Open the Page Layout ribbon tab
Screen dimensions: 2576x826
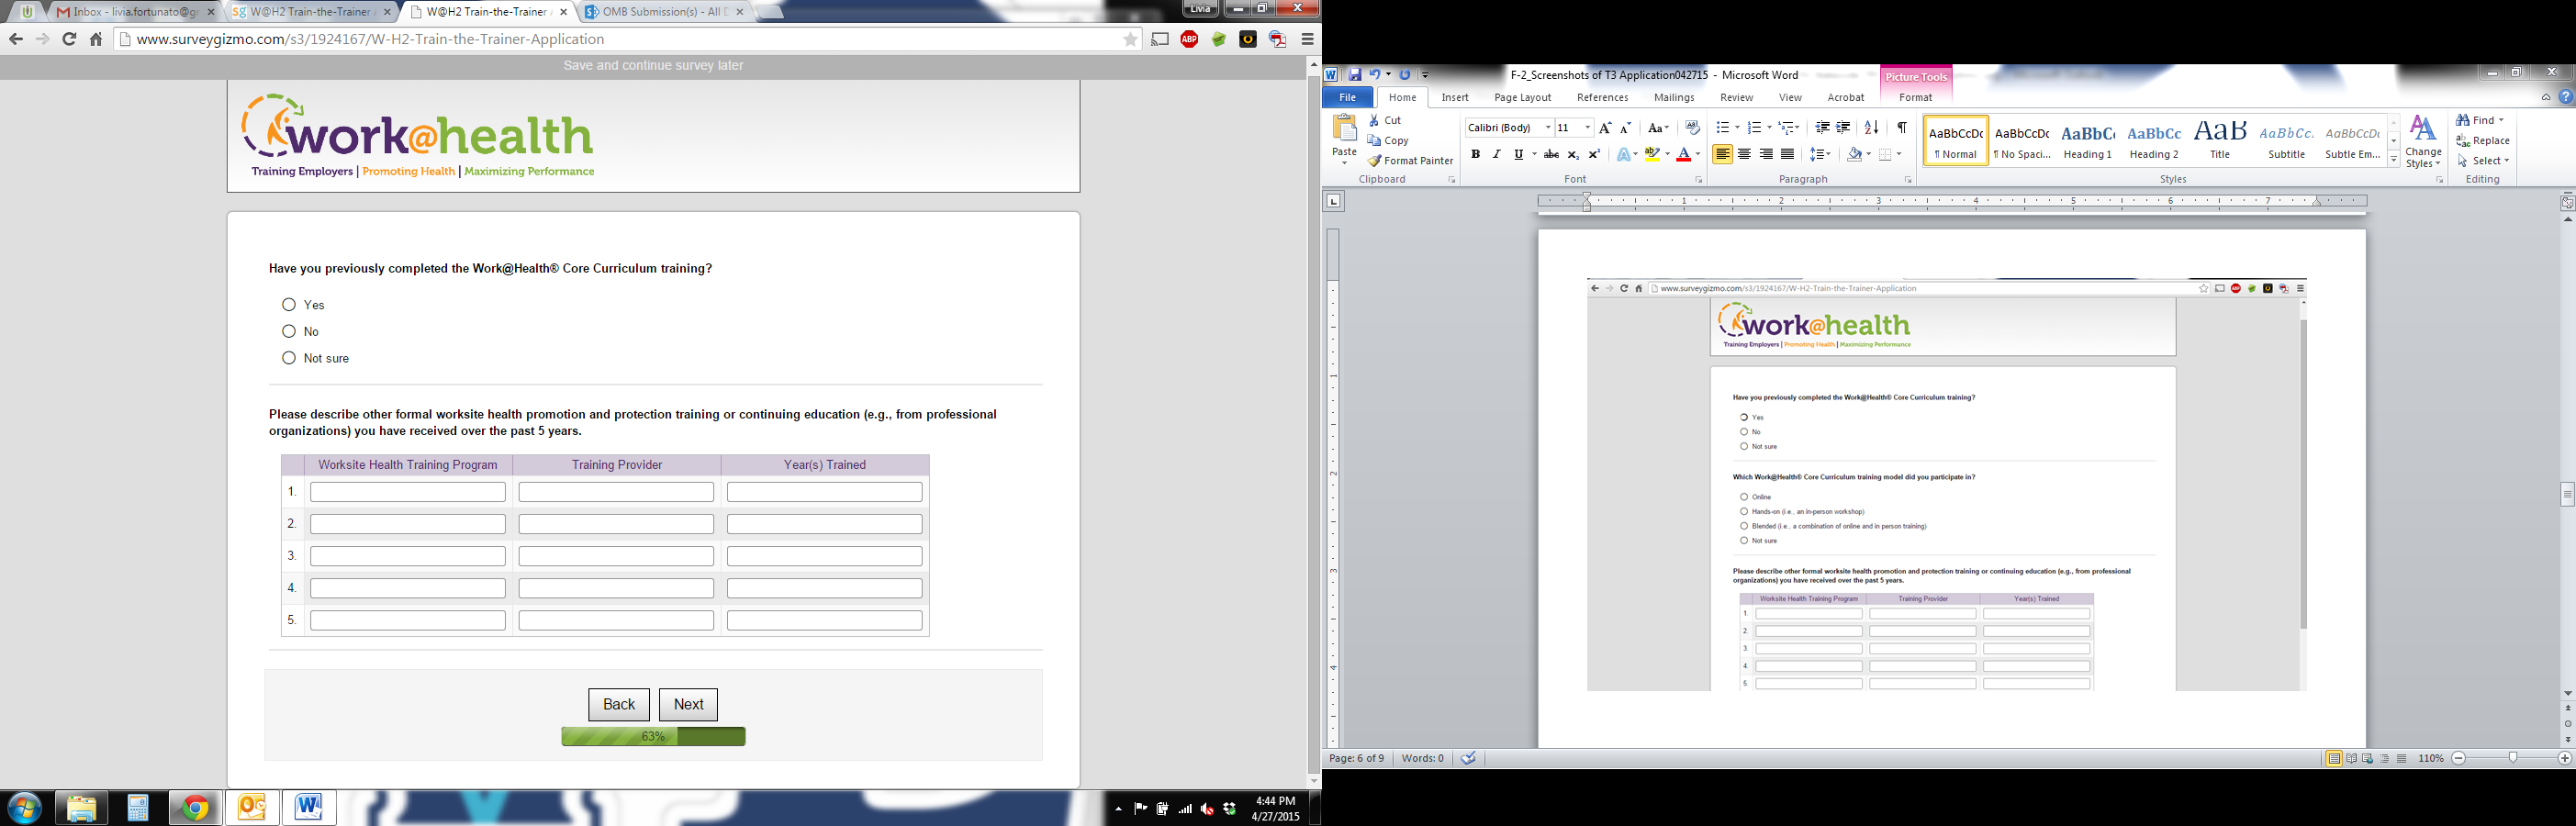[1522, 97]
